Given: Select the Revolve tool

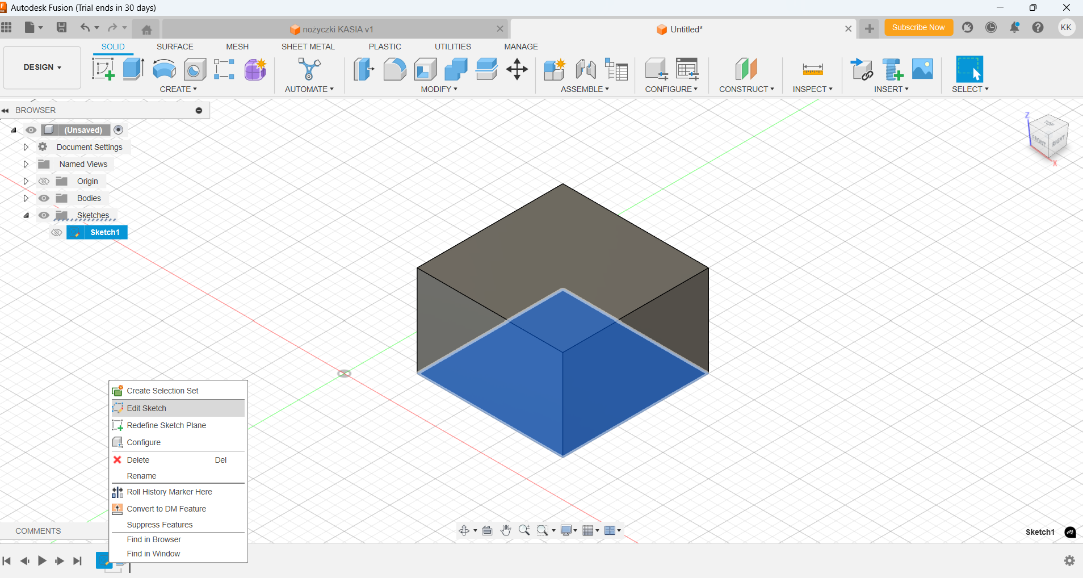Looking at the screenshot, I should pyautogui.click(x=164, y=69).
